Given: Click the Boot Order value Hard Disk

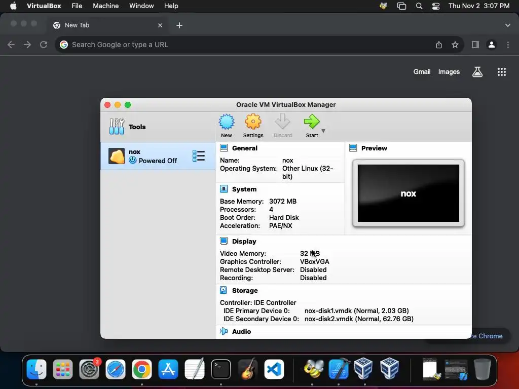Looking at the screenshot, I should pyautogui.click(x=284, y=217).
